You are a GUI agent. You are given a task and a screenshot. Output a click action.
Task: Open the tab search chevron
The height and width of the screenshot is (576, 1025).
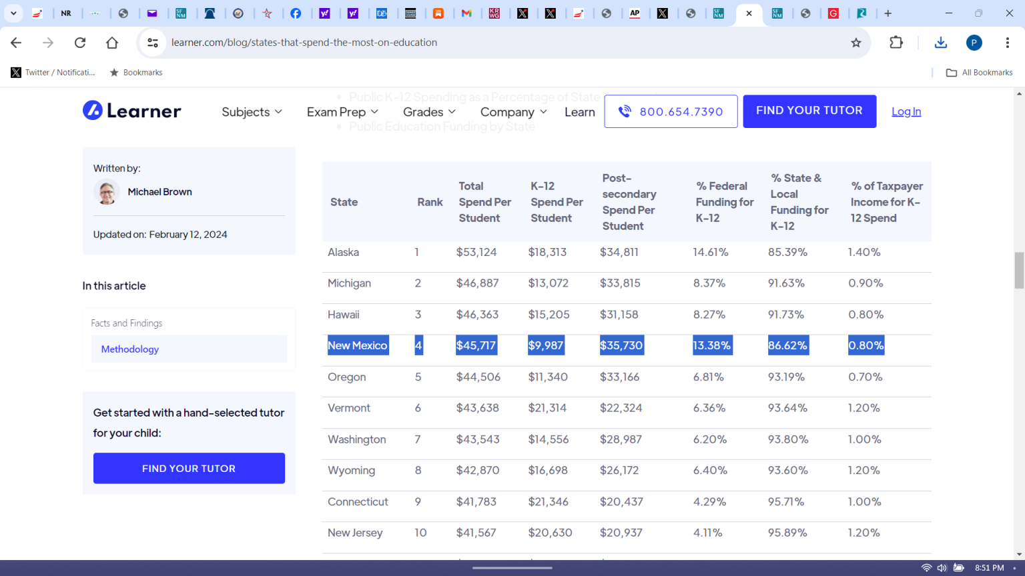pyautogui.click(x=13, y=13)
